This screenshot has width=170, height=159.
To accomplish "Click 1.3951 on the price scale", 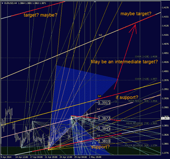I will click(x=165, y=89).
